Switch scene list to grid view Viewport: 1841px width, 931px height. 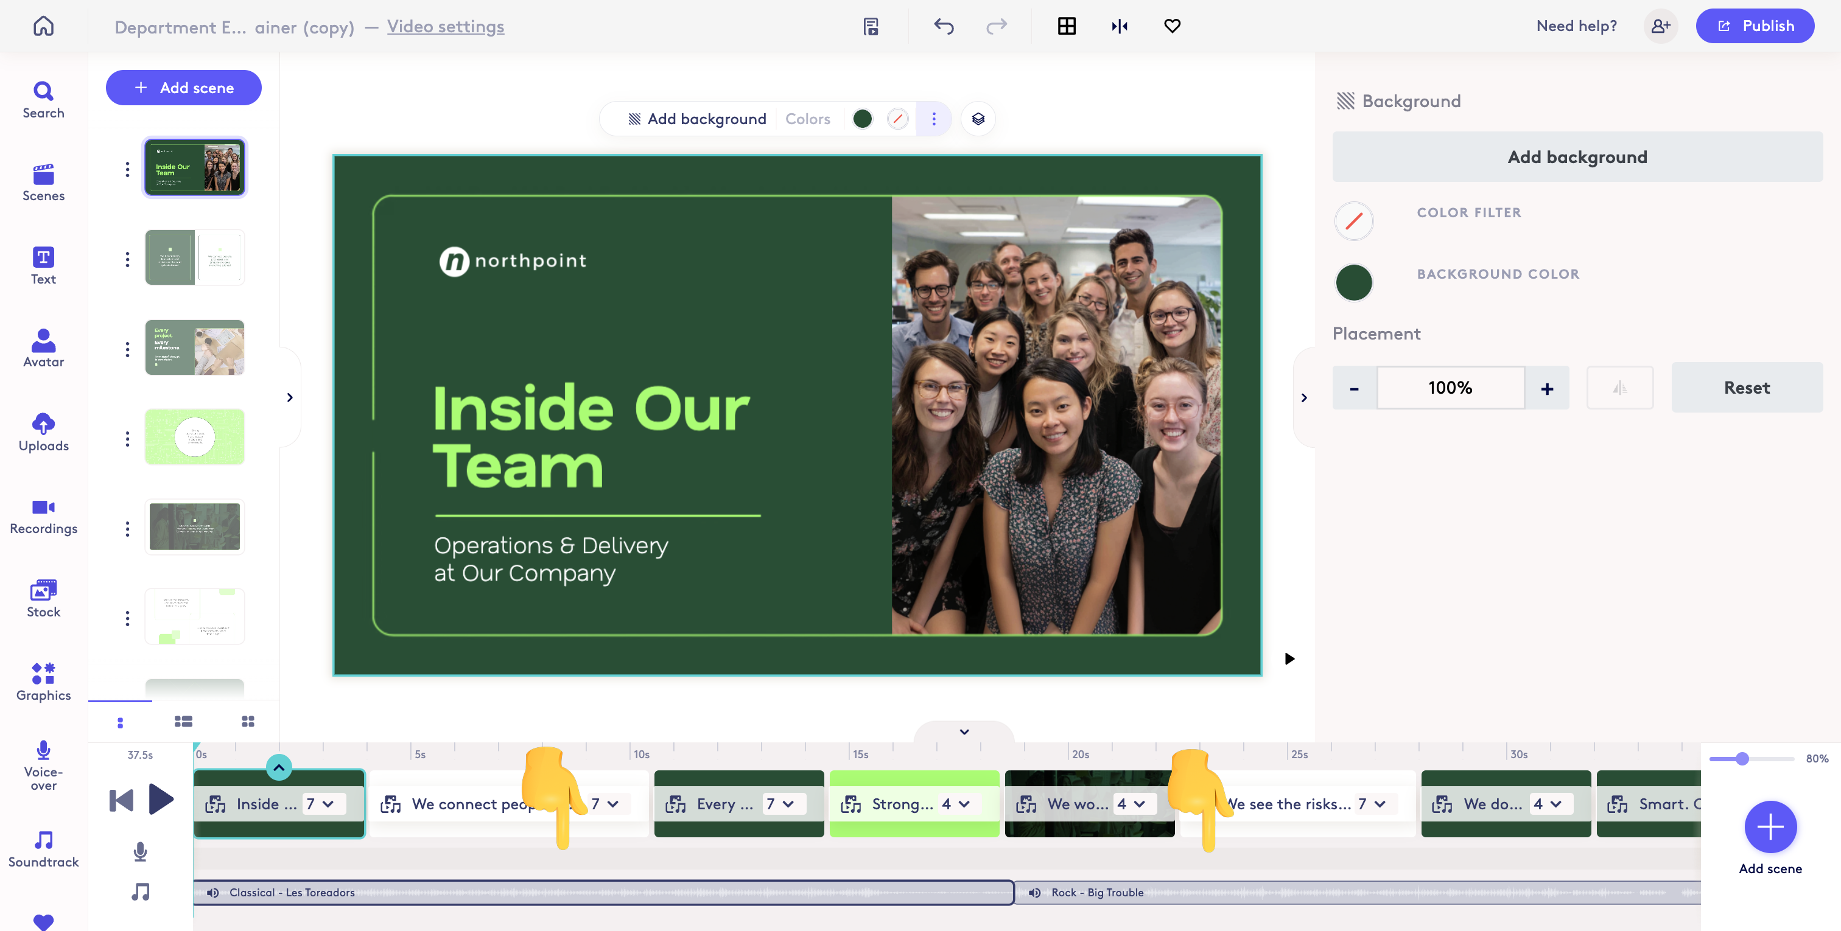coord(248,722)
